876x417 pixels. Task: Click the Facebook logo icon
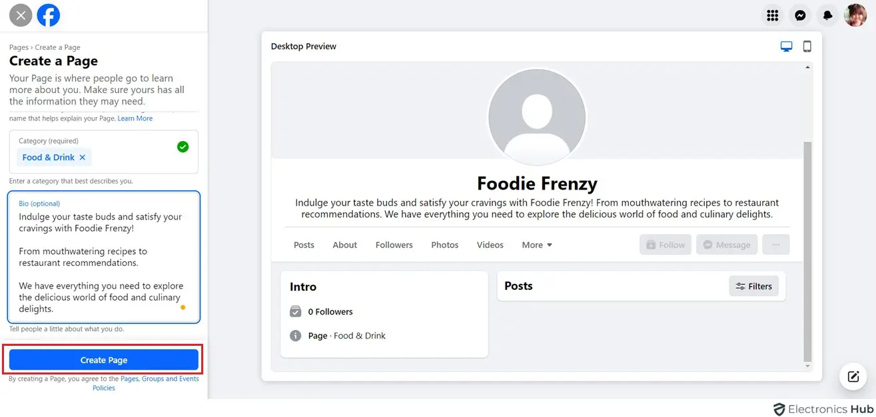click(x=49, y=15)
